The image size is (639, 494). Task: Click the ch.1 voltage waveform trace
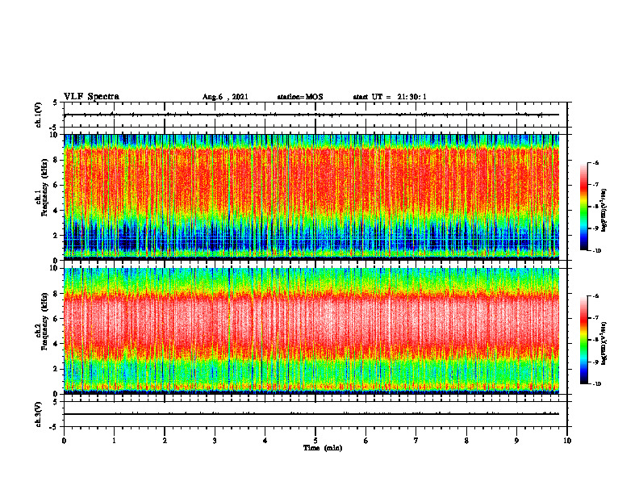(311, 115)
